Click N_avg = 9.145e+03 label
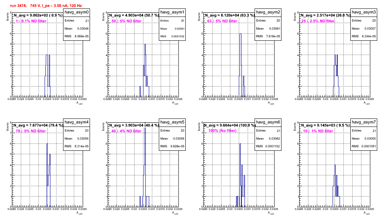This screenshot has height=220, width=383. pyautogui.click(x=325, y=125)
